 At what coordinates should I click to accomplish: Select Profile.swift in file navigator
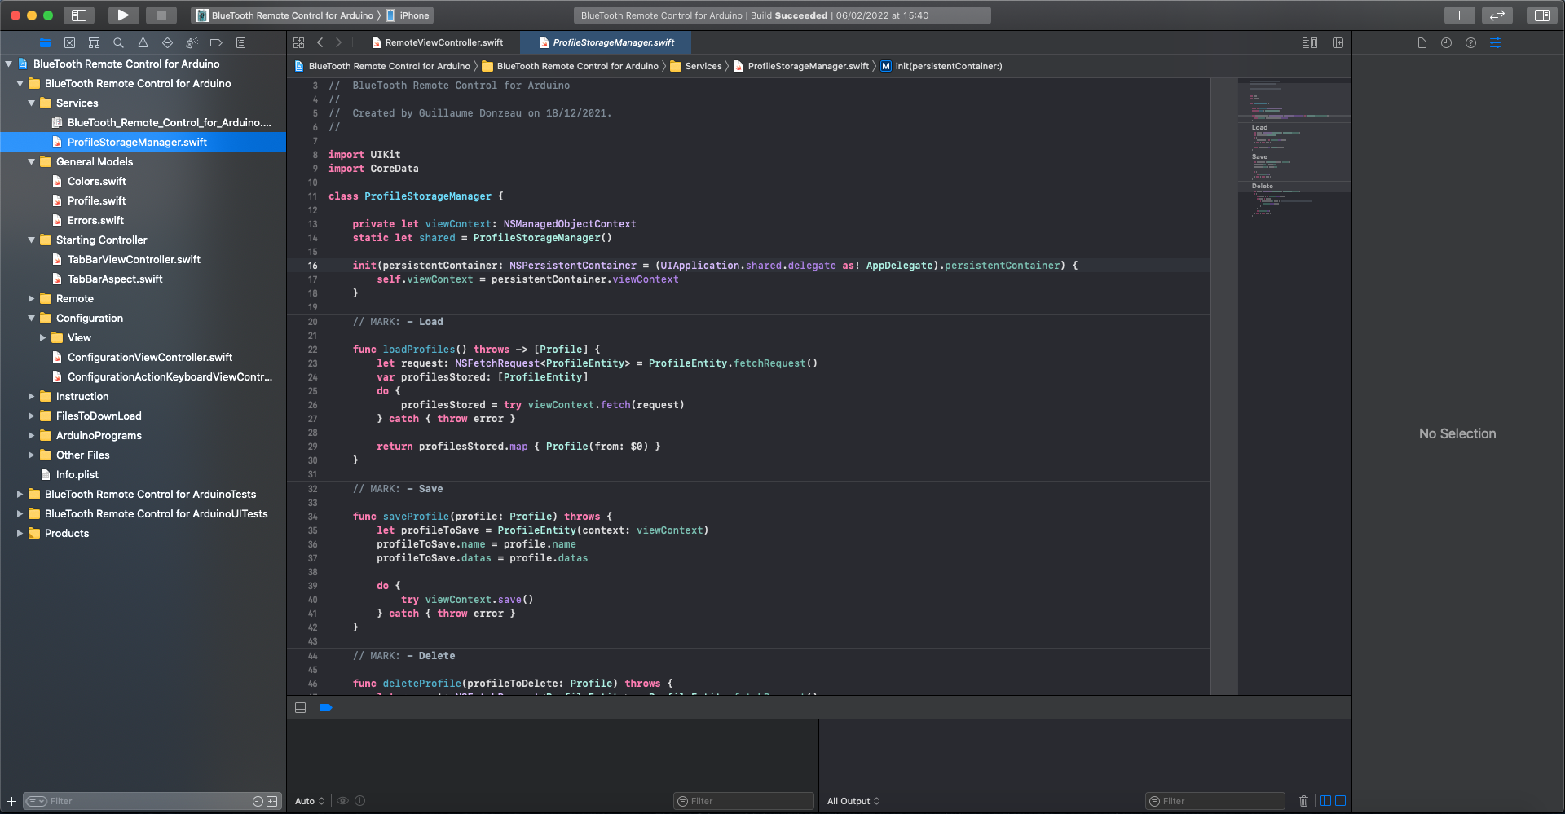click(x=96, y=200)
